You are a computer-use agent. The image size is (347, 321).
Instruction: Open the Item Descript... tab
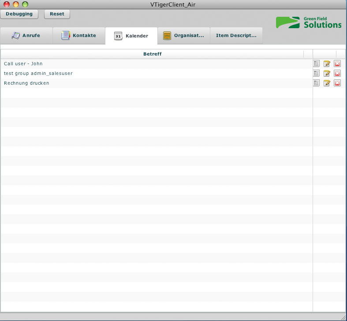coord(236,36)
